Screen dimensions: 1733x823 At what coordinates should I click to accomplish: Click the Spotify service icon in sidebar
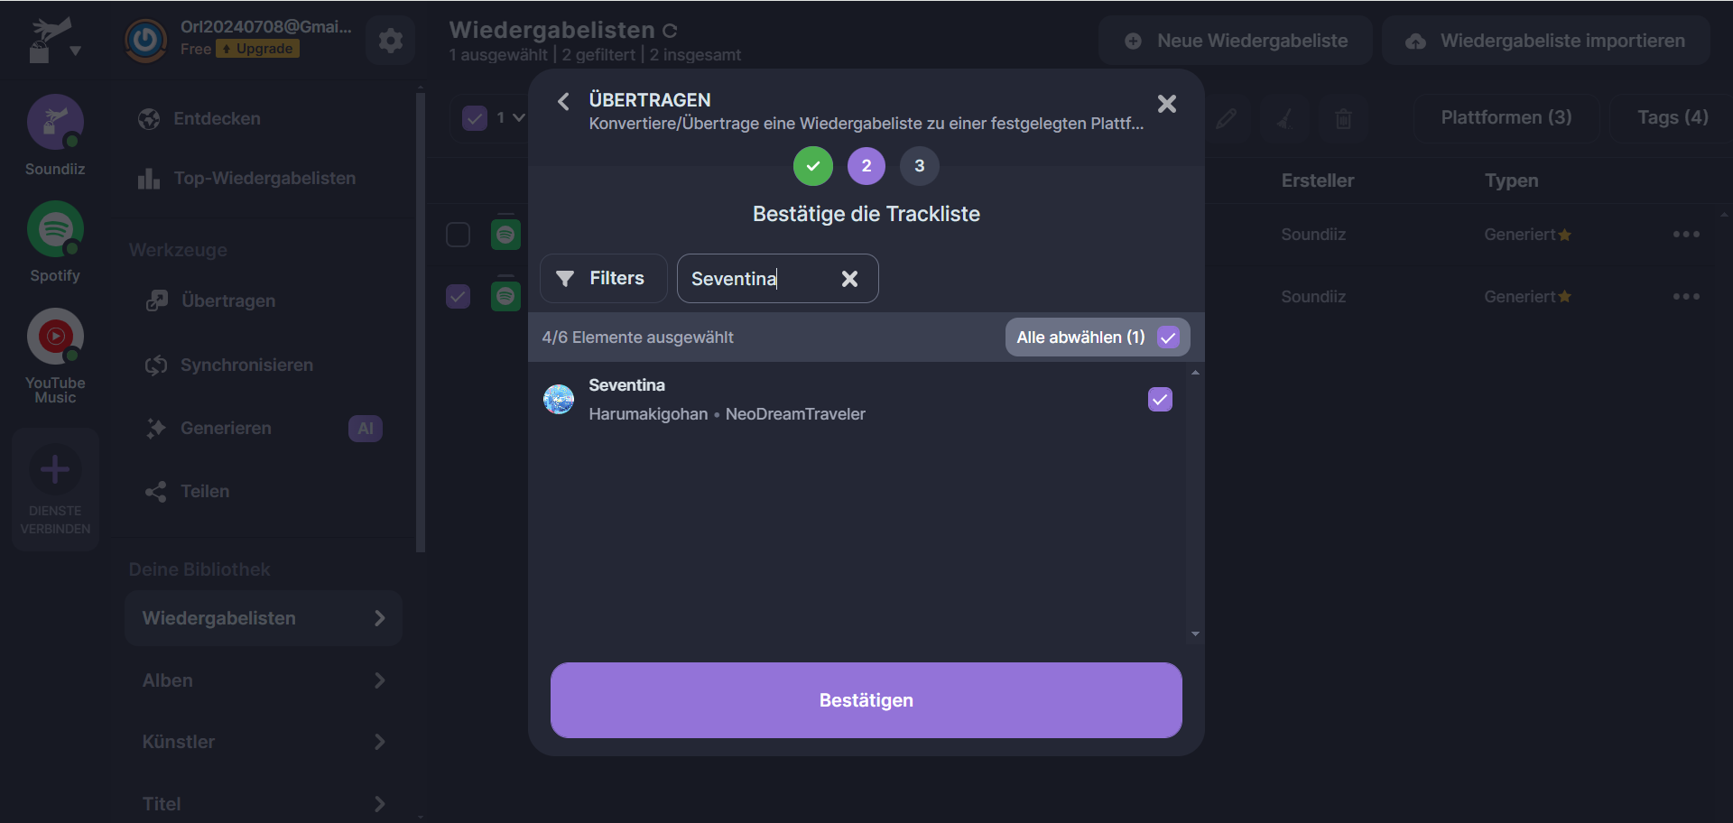(55, 230)
